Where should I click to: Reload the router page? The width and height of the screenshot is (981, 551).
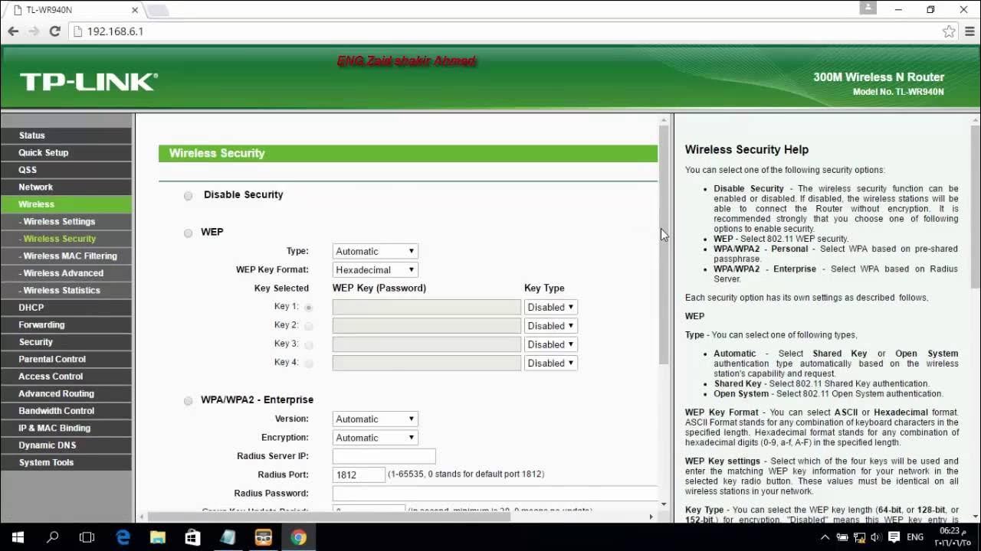click(x=54, y=31)
